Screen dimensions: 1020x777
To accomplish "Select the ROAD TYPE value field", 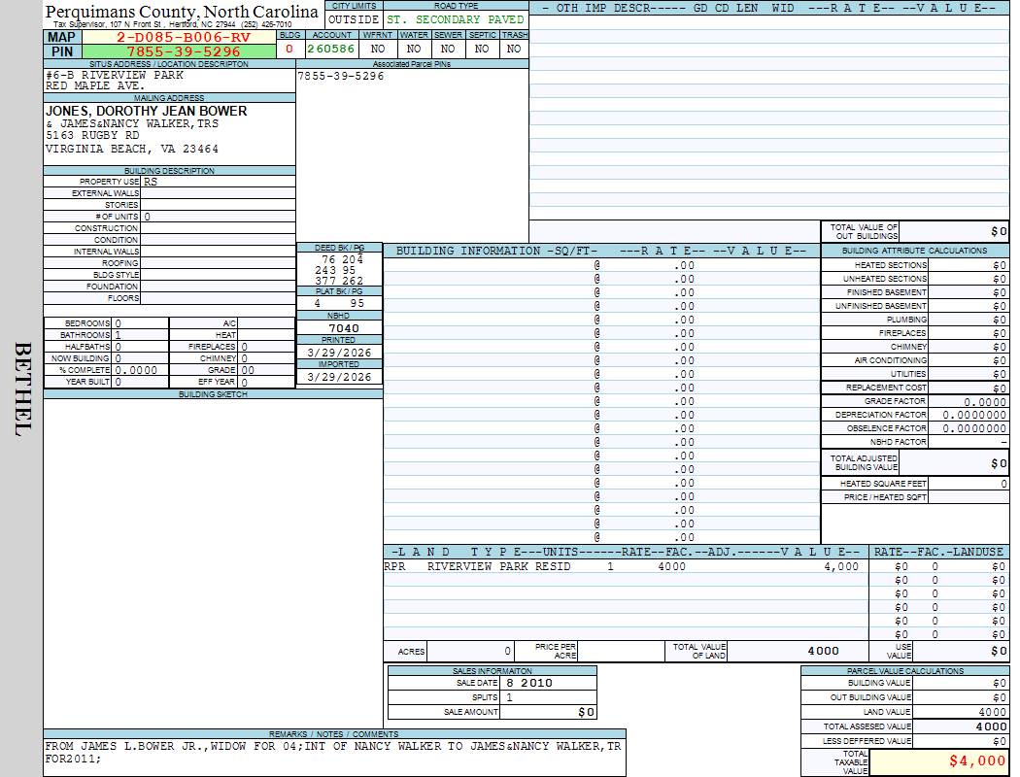I will click(455, 19).
